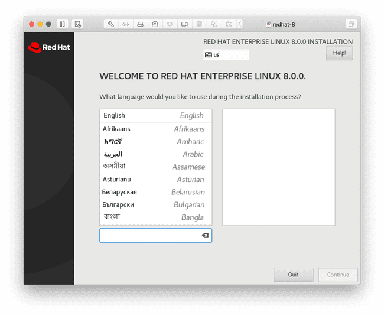Click the Bluetooth phone icon
The width and height of the screenshot is (384, 316).
click(214, 24)
